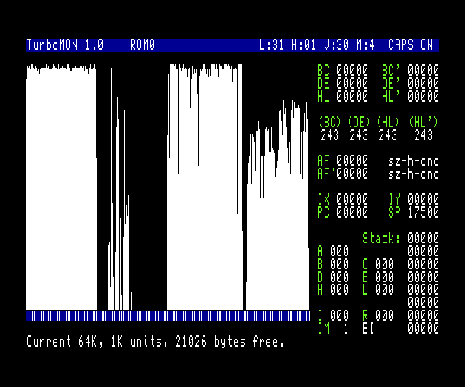
Task: Select the BC register value field
Action: tap(352, 70)
